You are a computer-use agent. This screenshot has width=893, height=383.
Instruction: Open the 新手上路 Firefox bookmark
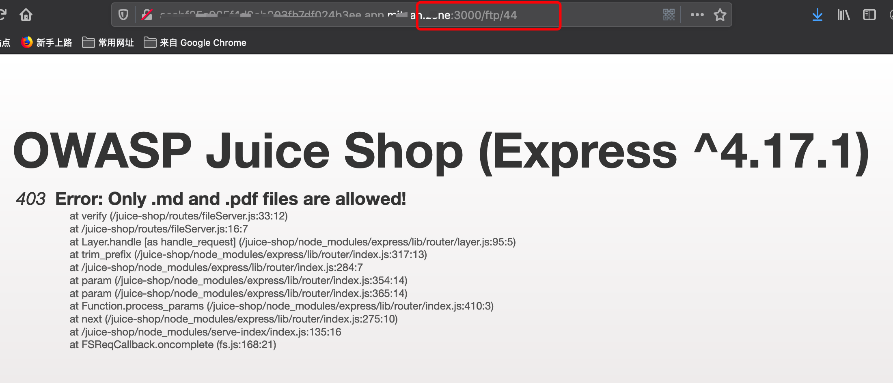pos(47,43)
